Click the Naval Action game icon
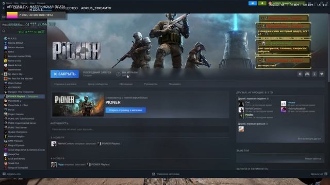 6,65
